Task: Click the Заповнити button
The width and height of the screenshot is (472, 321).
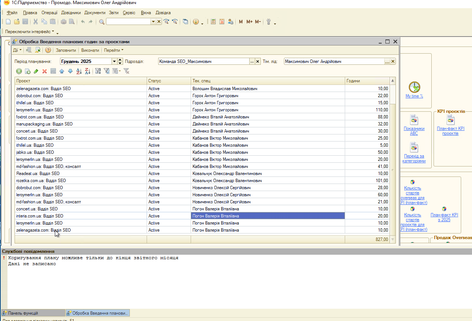Action: (x=66, y=50)
